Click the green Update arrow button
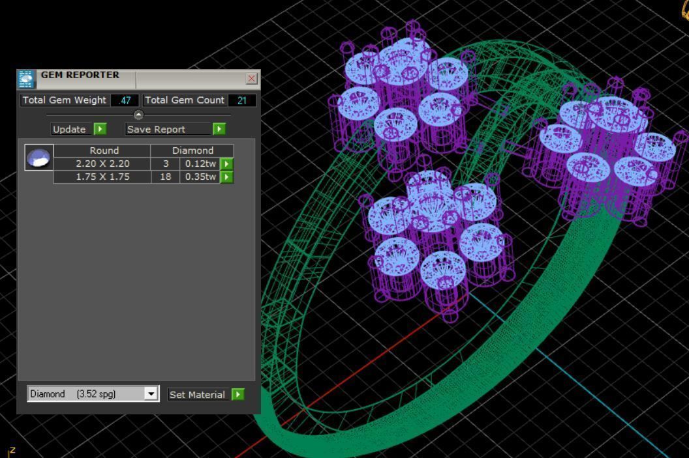 coord(100,129)
